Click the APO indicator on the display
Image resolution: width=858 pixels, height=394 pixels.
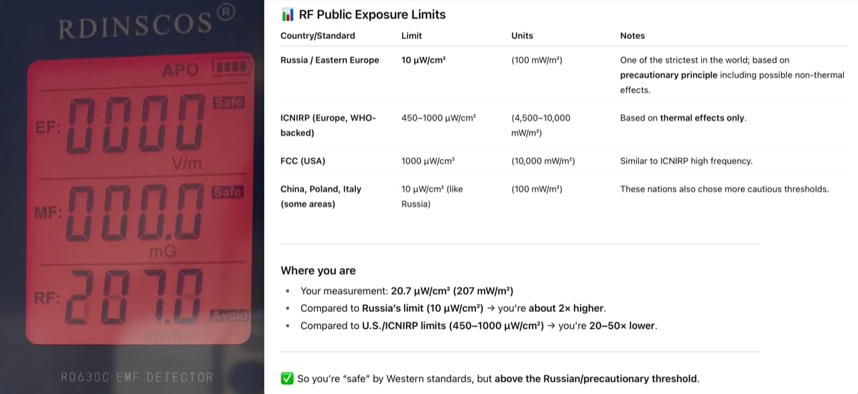click(x=180, y=70)
